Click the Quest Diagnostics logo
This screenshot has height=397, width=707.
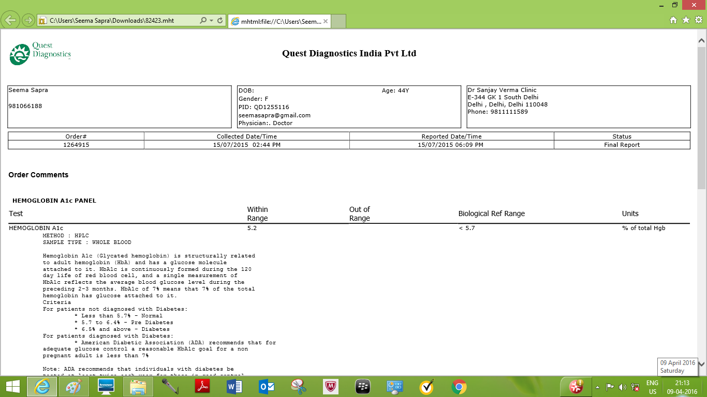point(40,54)
